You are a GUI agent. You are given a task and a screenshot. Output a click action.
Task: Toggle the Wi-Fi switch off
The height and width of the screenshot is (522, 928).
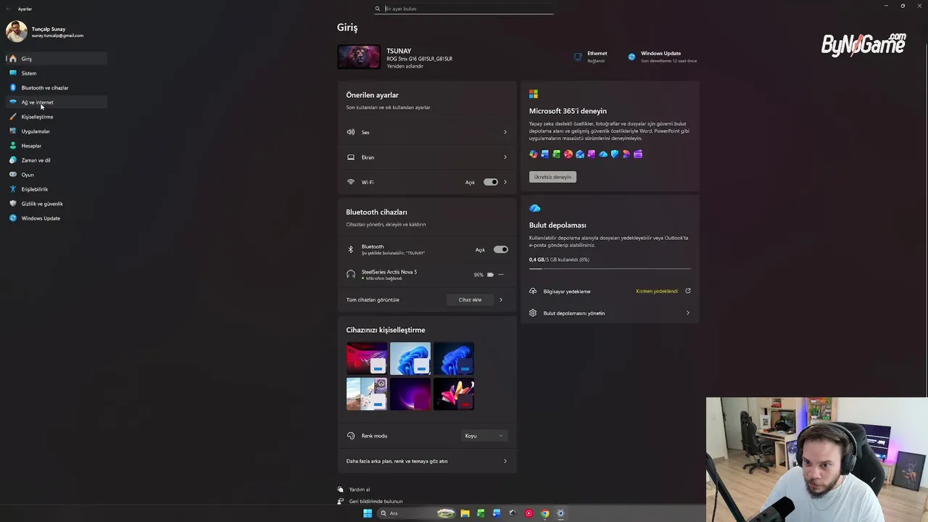coord(491,182)
